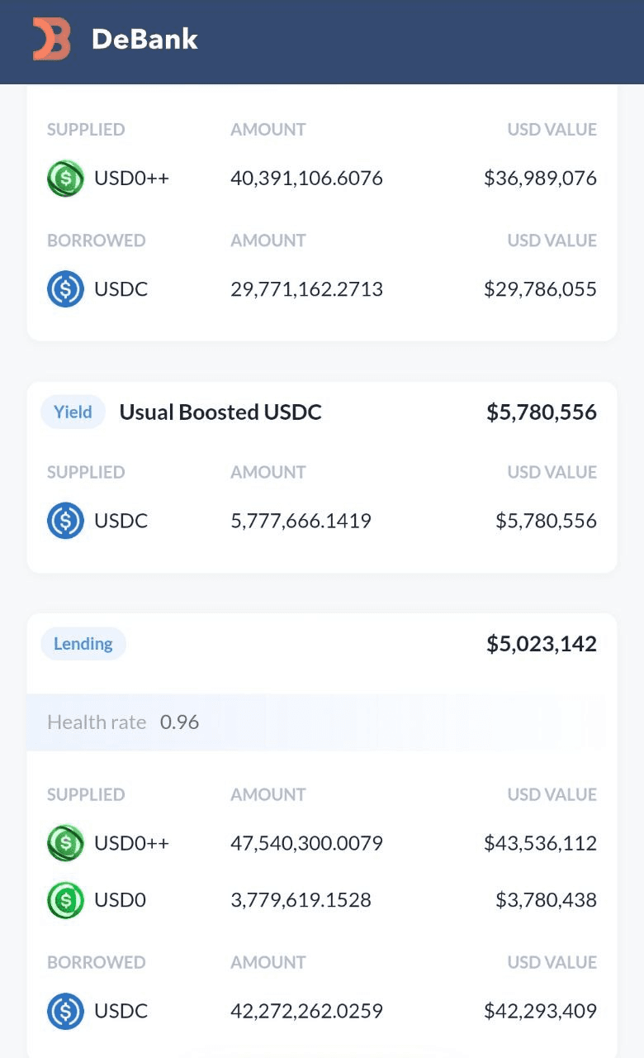The image size is (644, 1058).
Task: Click the $36,989,076 USD value
Action: [x=540, y=178]
